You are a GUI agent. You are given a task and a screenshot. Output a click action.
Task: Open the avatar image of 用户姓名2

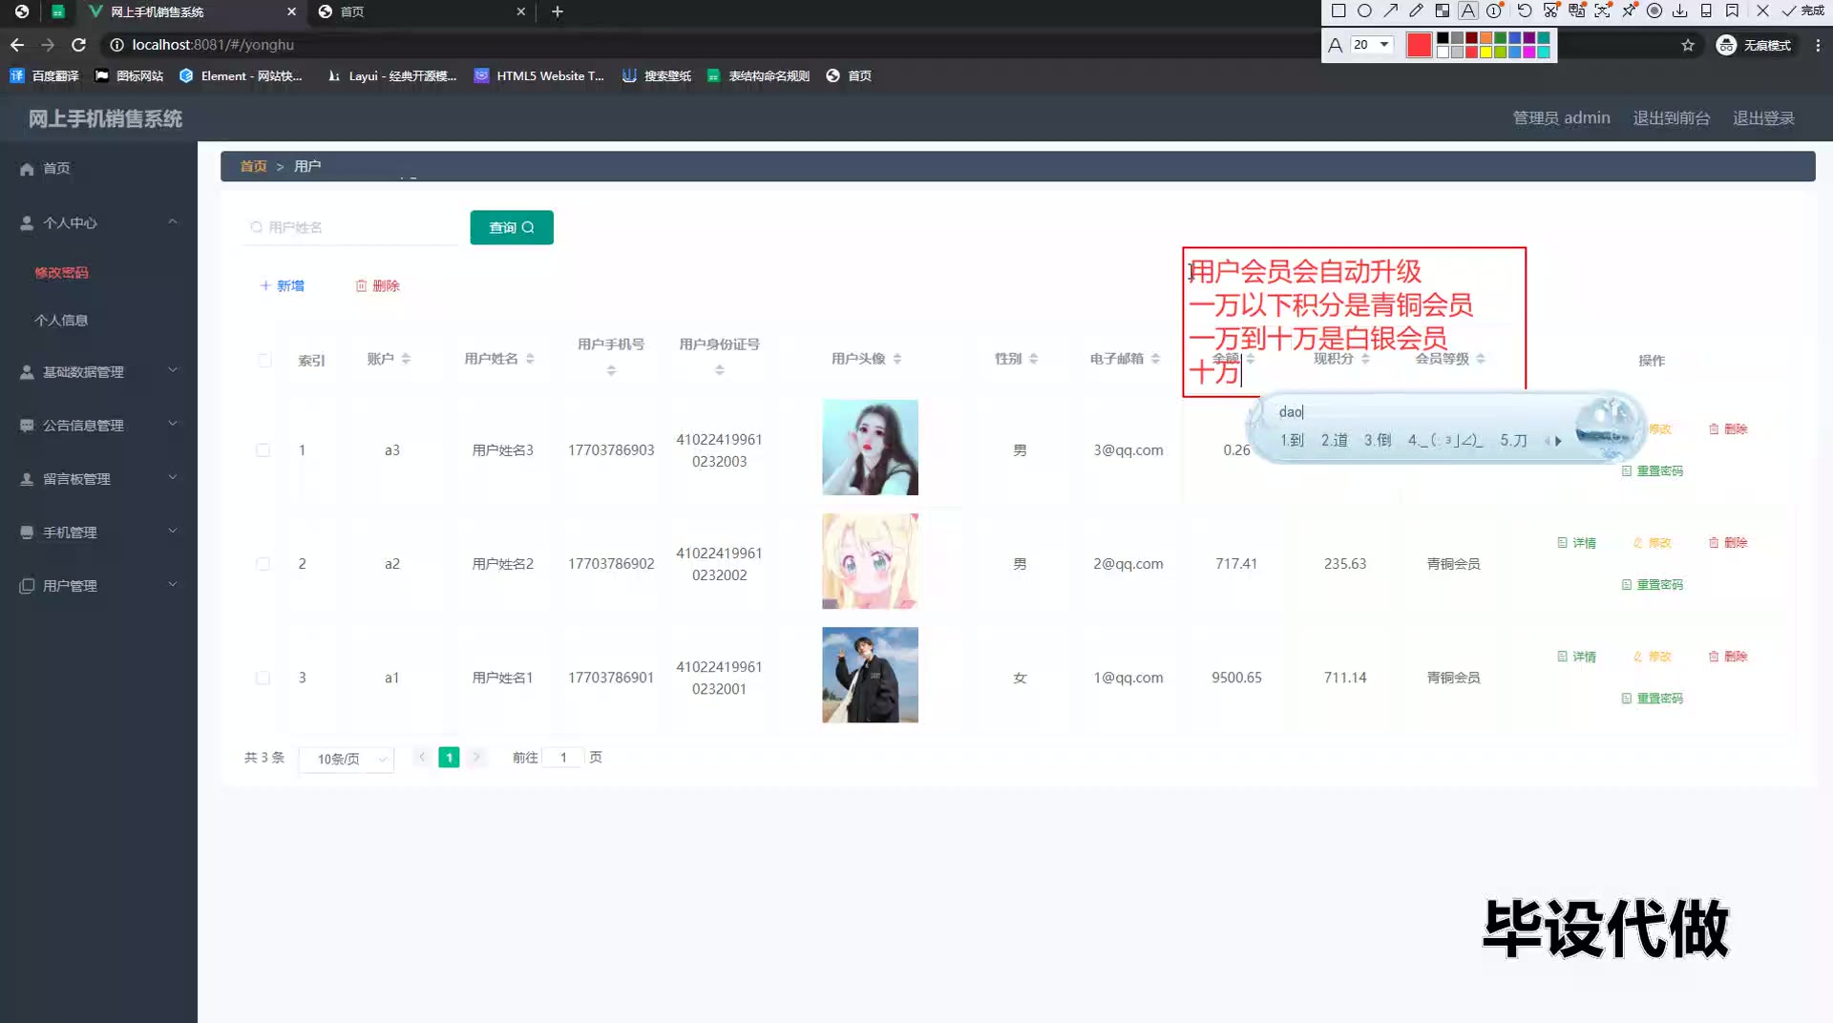(870, 561)
